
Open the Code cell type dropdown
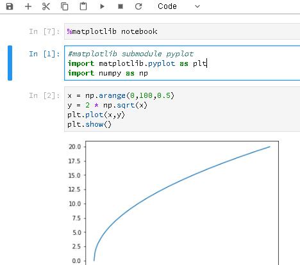[179, 6]
